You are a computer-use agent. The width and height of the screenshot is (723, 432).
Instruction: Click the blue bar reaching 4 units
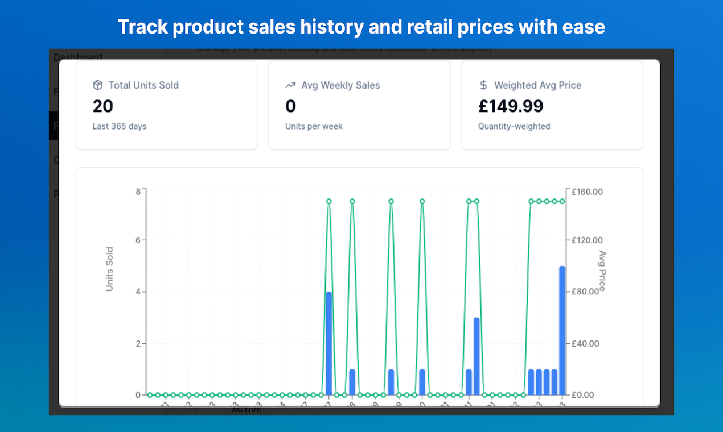tap(328, 343)
